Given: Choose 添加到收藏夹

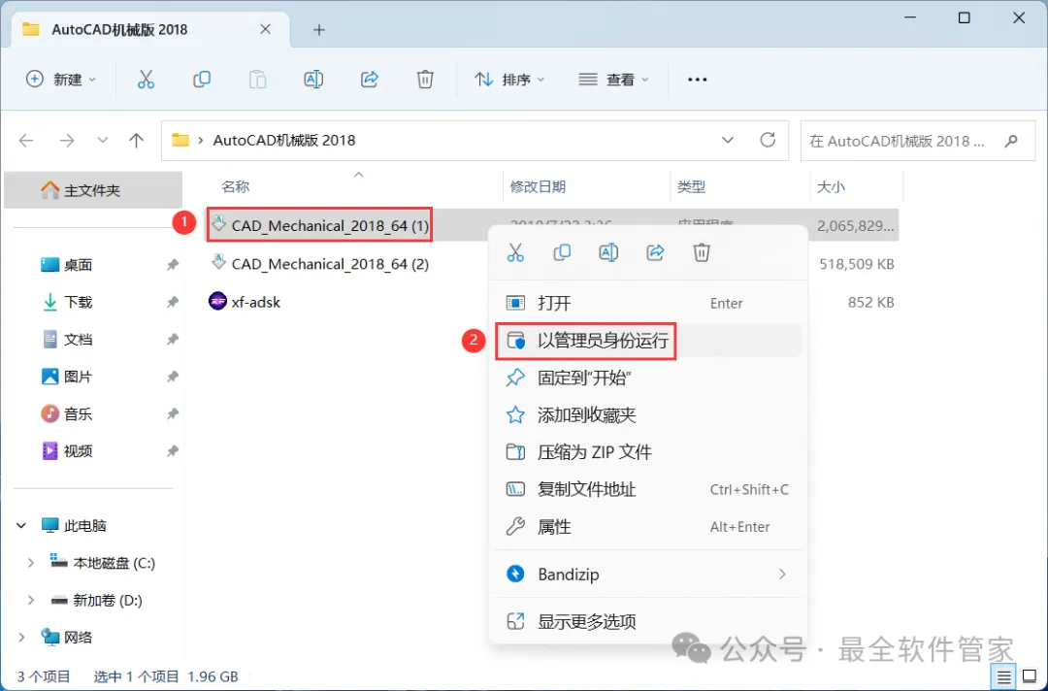Looking at the screenshot, I should pyautogui.click(x=647, y=415).
